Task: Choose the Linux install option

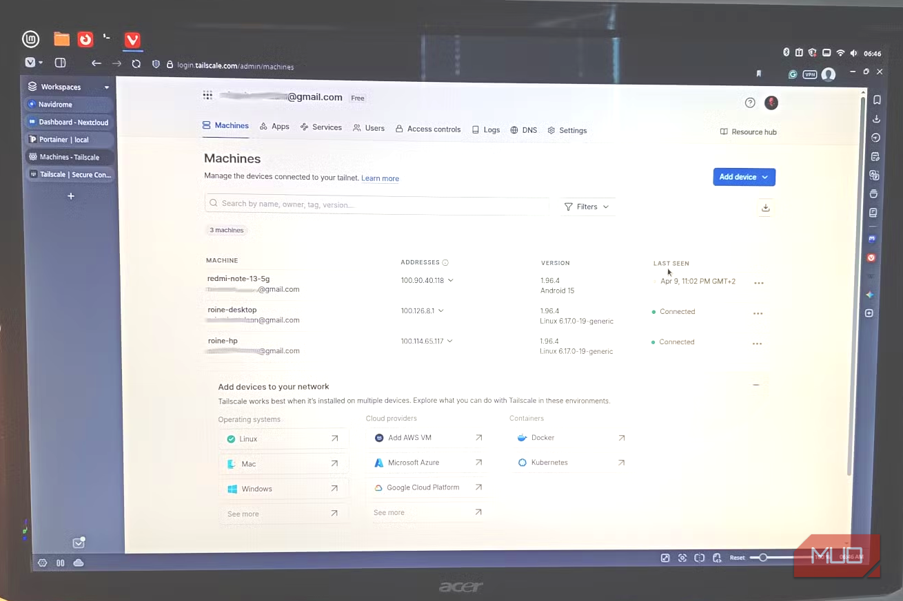Action: tap(283, 439)
